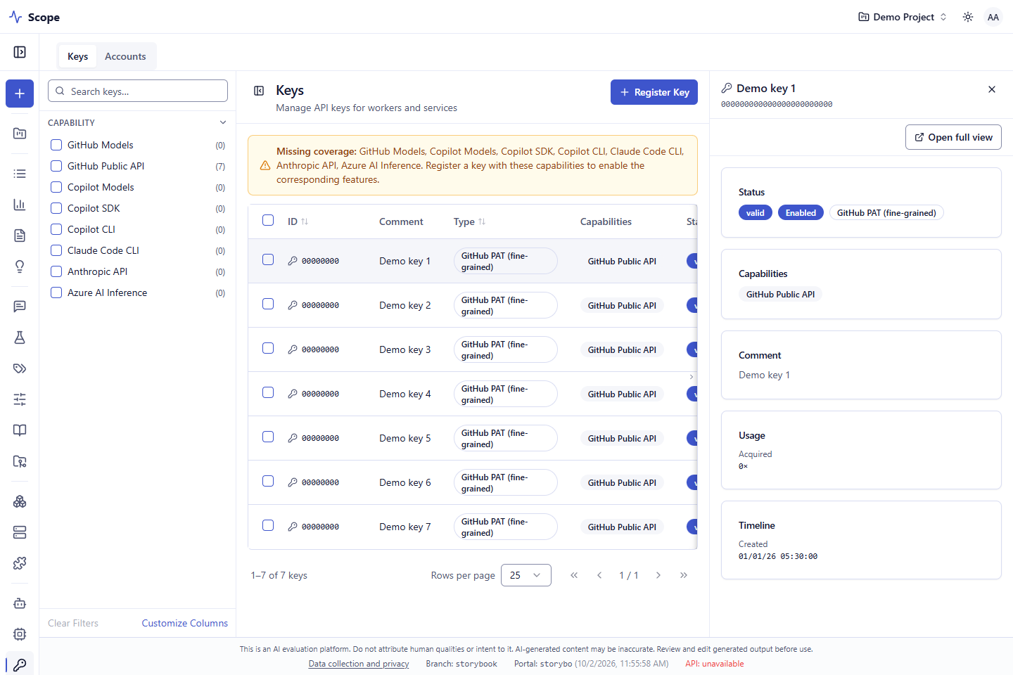
Task: Switch to the Keys tab
Action: (77, 56)
